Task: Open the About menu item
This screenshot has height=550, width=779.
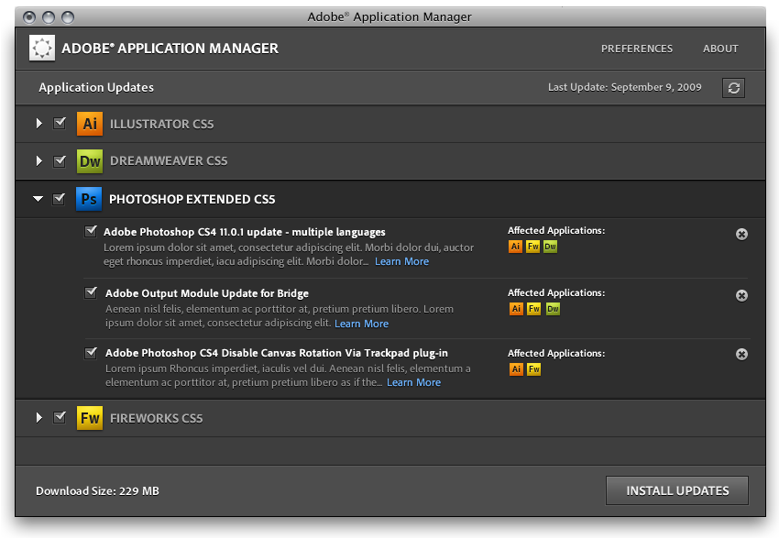Action: tap(720, 49)
